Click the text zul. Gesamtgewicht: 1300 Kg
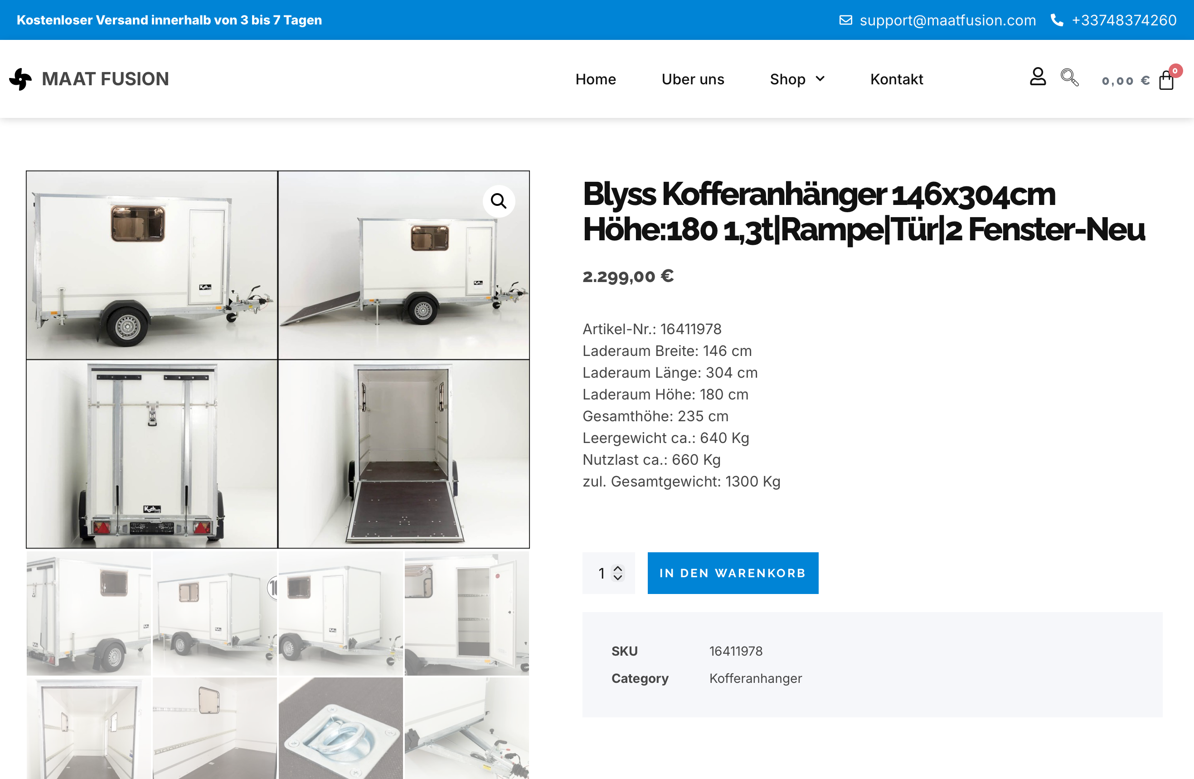This screenshot has width=1194, height=779. point(682,482)
